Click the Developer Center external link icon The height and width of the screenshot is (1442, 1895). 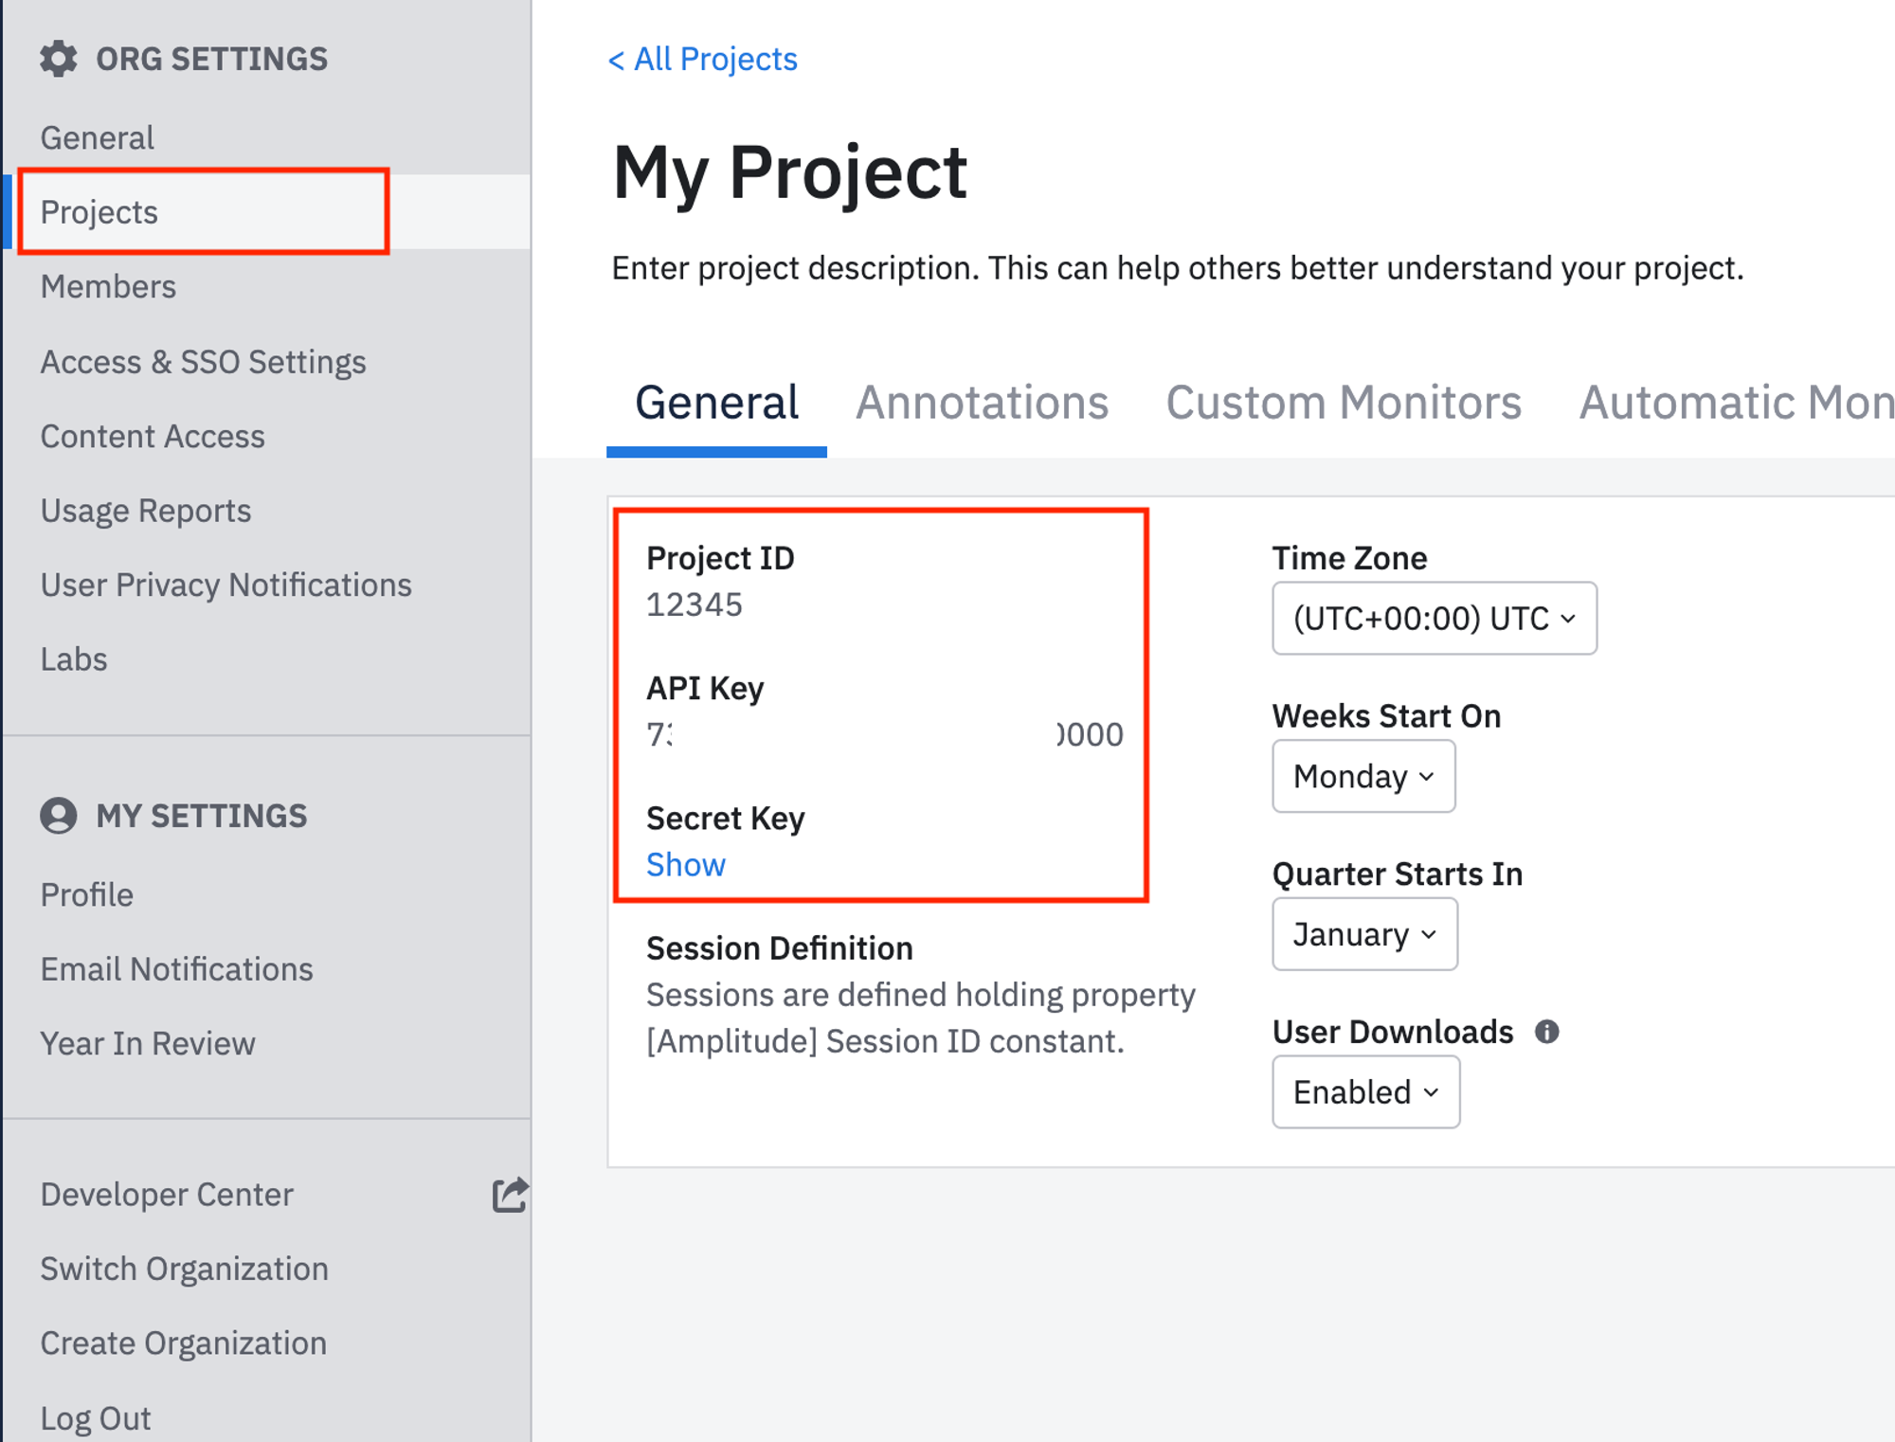click(x=510, y=1195)
